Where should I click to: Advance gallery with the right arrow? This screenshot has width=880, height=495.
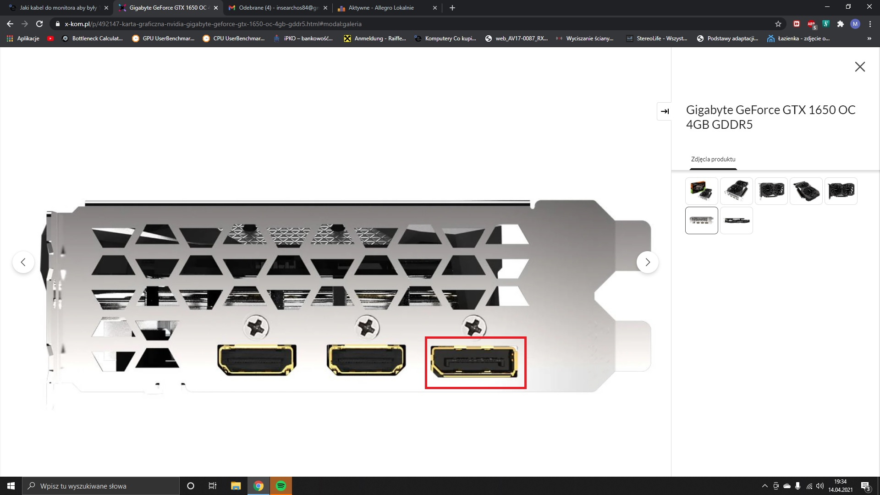pyautogui.click(x=648, y=262)
